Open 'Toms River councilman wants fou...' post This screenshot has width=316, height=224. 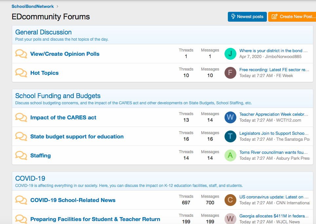[273, 152]
